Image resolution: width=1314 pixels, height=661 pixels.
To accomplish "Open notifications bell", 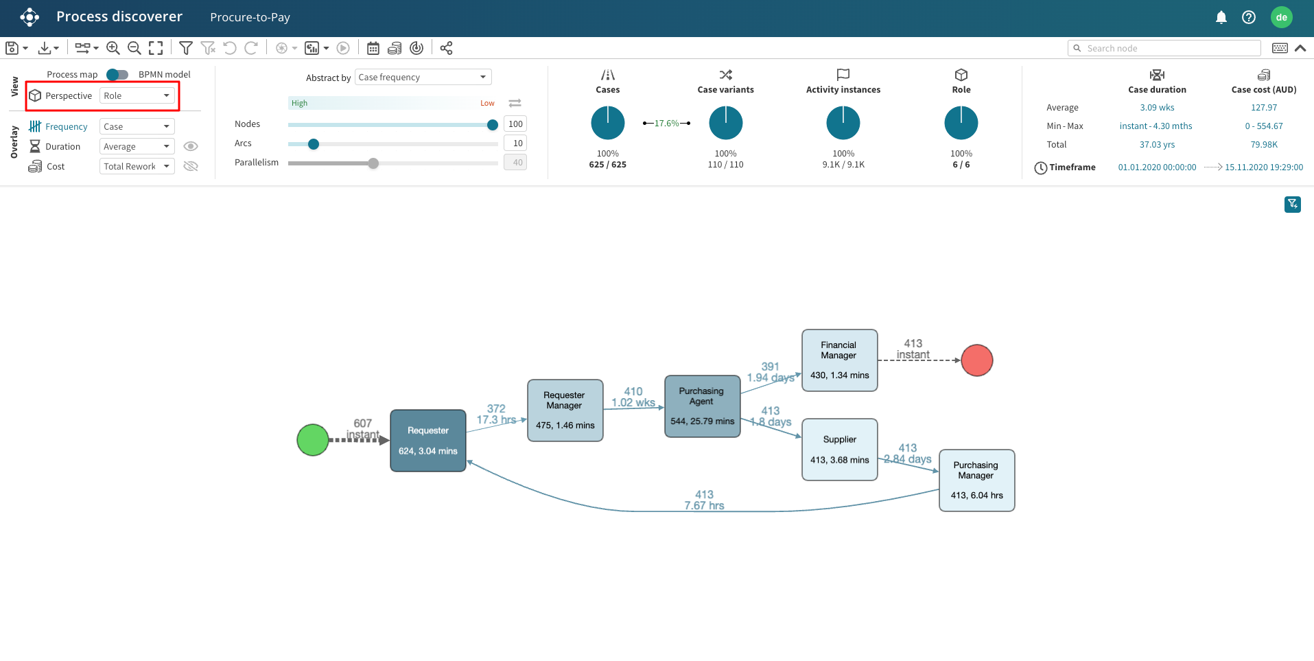I will [x=1221, y=17].
